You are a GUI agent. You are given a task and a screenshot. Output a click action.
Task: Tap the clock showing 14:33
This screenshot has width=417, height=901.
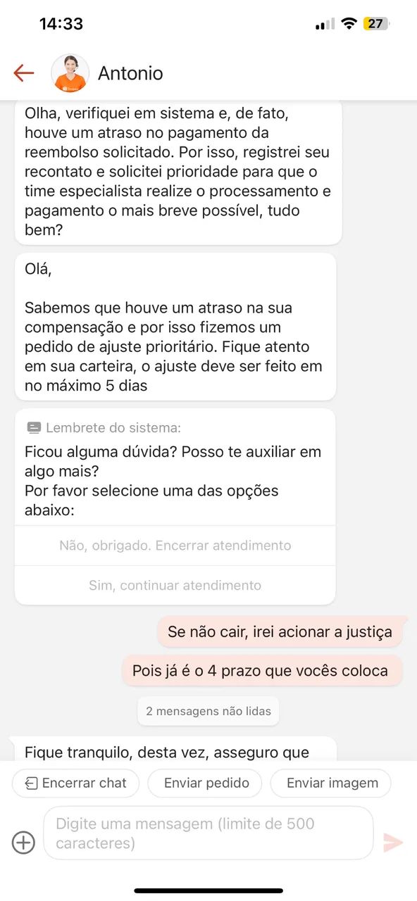point(62,23)
